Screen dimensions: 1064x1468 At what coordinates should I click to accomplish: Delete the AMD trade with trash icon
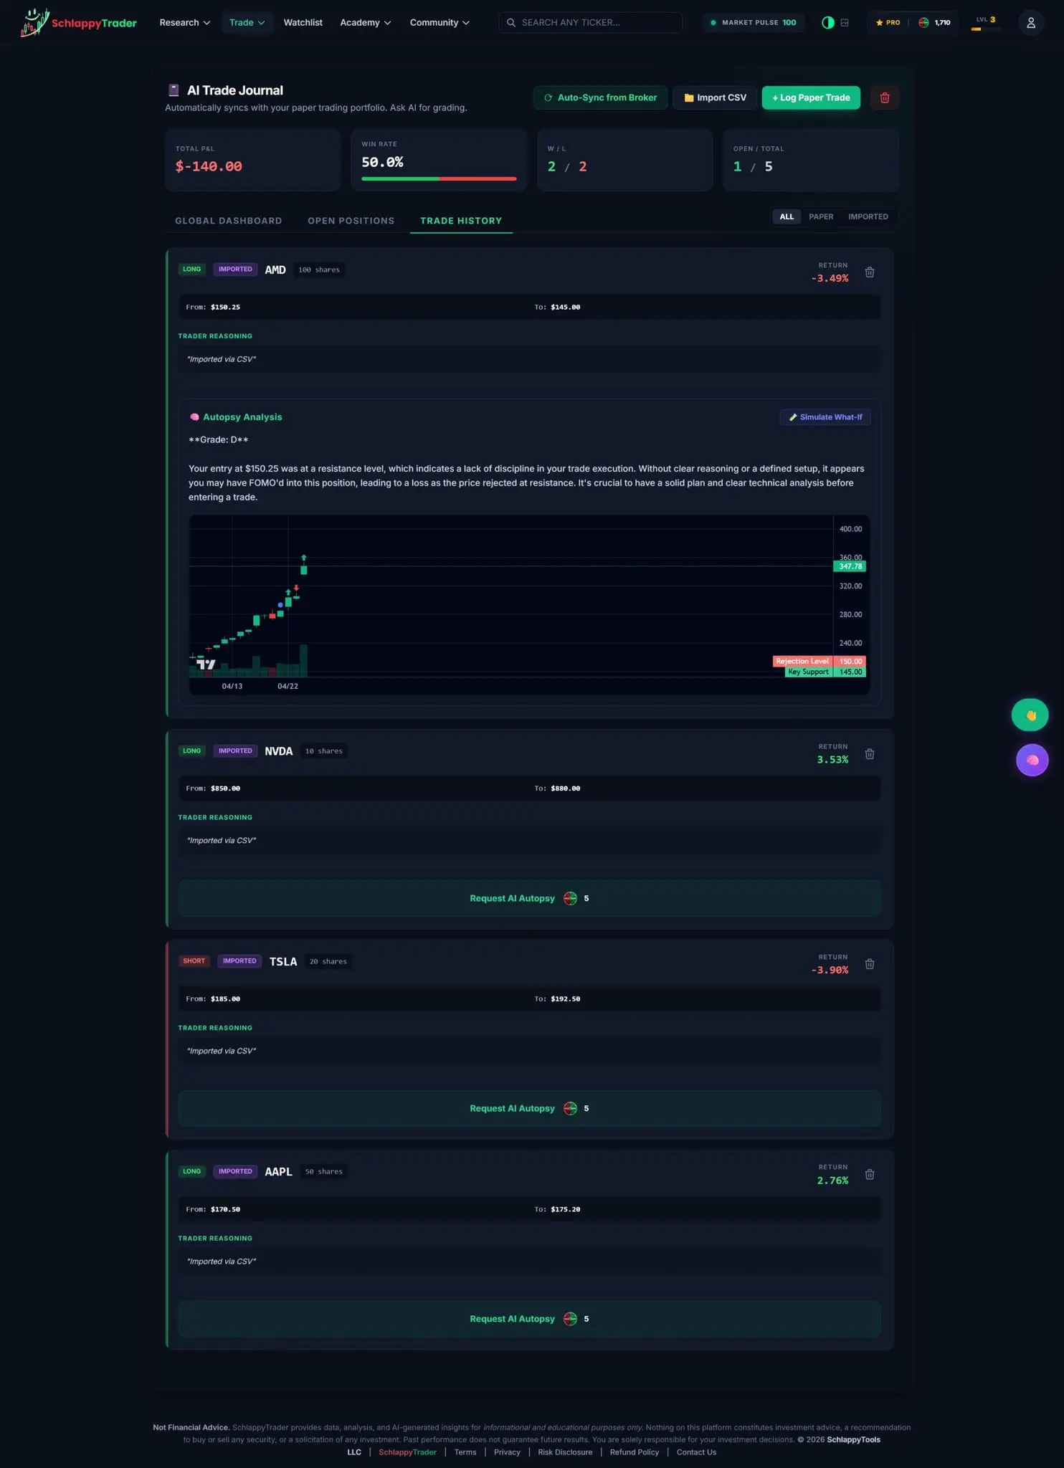(870, 272)
